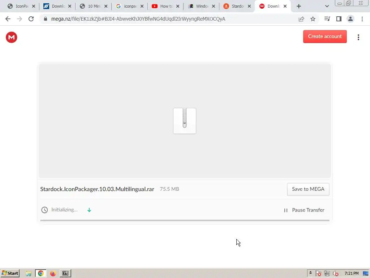Click the padlock site info icon
The height and width of the screenshot is (278, 370).
click(46, 19)
